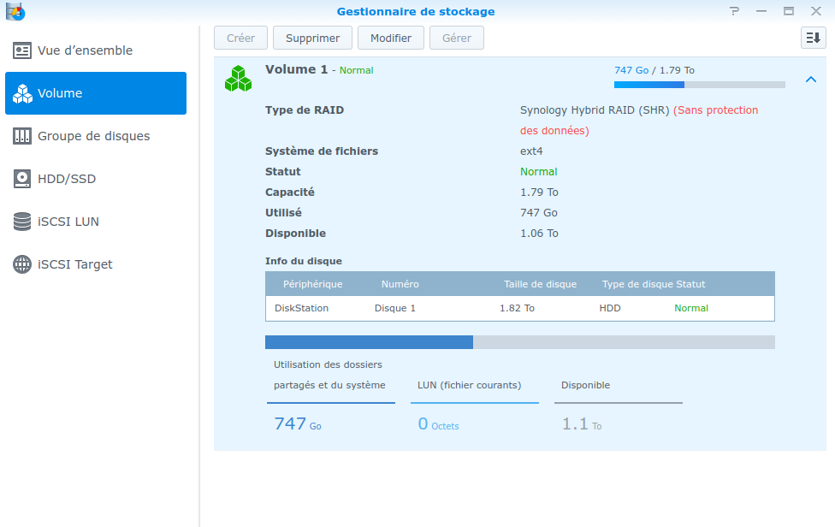Click the 'LUN (fichier courants)' legend label
Image resolution: width=835 pixels, height=527 pixels.
click(469, 385)
